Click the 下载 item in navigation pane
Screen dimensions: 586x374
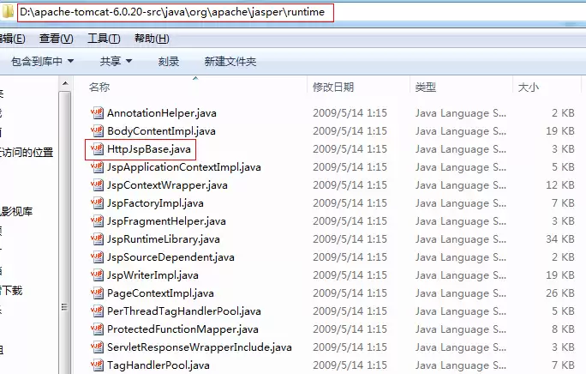pos(12,290)
